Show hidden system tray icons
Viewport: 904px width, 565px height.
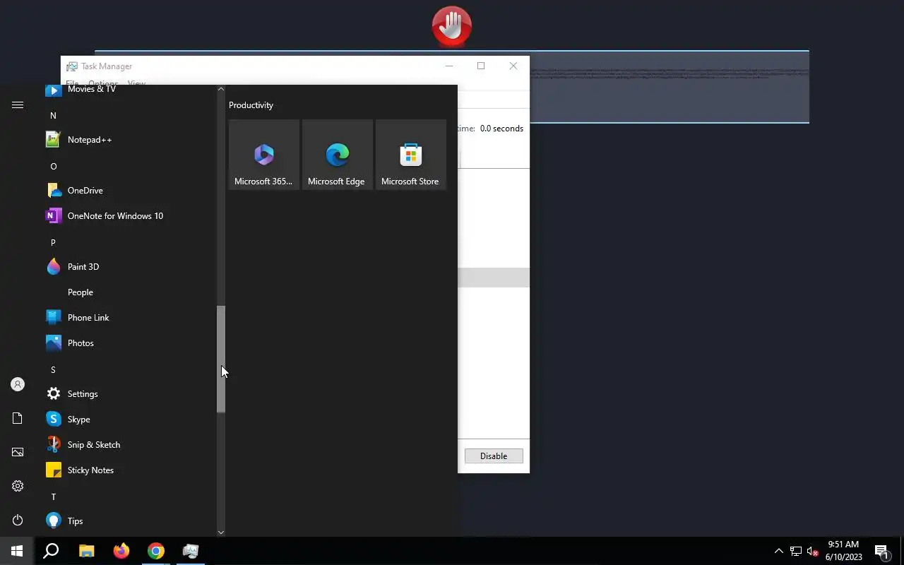(778, 551)
